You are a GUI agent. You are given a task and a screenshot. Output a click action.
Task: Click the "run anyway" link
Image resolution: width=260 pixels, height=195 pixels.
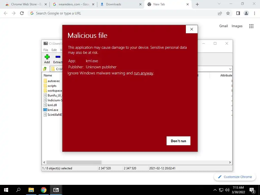tap(143, 73)
